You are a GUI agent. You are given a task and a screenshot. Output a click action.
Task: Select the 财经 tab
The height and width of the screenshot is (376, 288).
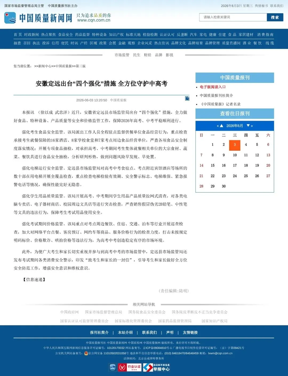pyautogui.click(x=147, y=55)
